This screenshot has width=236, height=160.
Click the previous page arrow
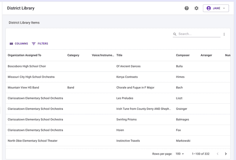[x=217, y=154]
